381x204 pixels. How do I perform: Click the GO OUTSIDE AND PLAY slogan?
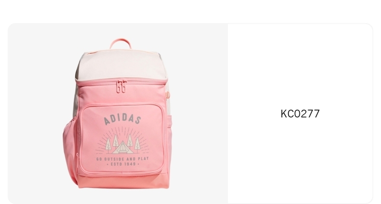pyautogui.click(x=122, y=159)
